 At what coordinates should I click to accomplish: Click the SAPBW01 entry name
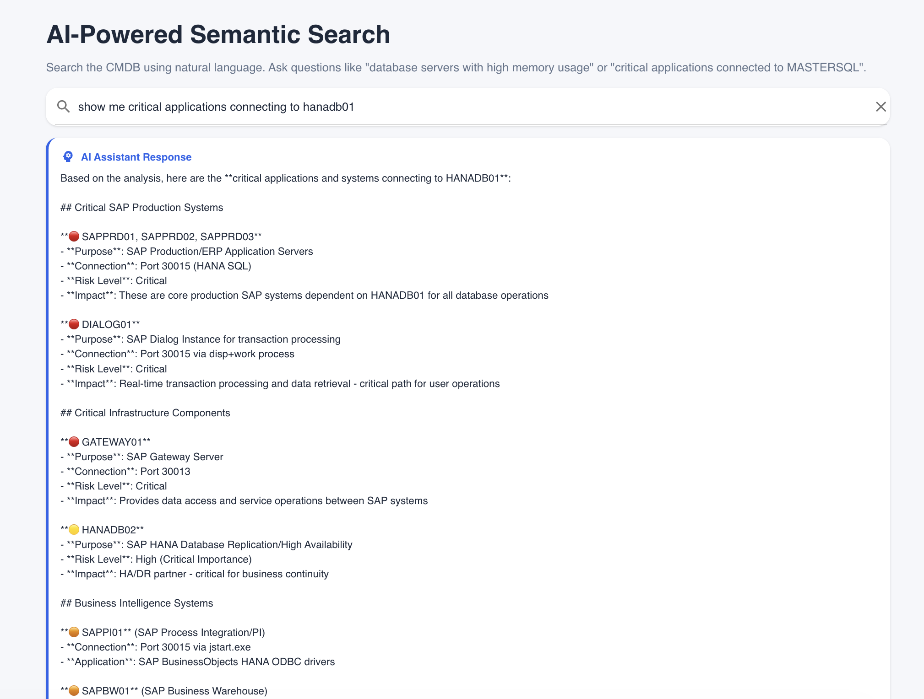point(105,691)
